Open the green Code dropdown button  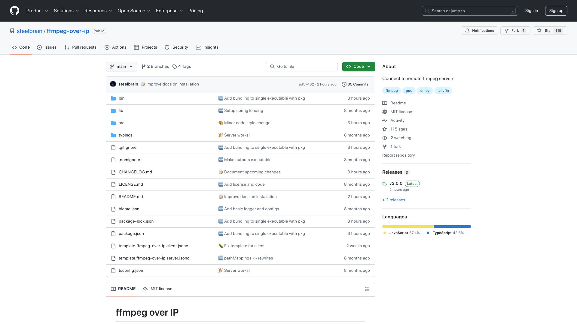[359, 67]
